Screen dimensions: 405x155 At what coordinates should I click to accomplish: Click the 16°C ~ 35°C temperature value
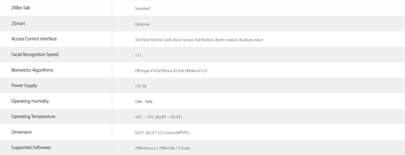pyautogui.click(x=158, y=117)
